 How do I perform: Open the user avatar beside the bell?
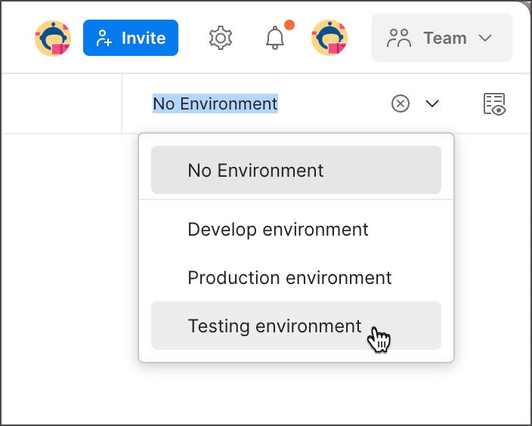pyautogui.click(x=329, y=38)
